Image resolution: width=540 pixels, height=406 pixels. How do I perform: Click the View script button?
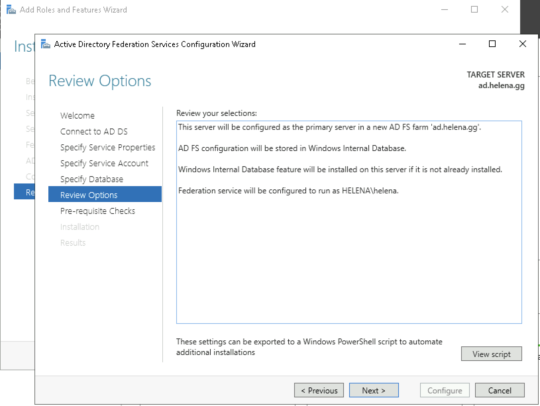pyautogui.click(x=491, y=354)
